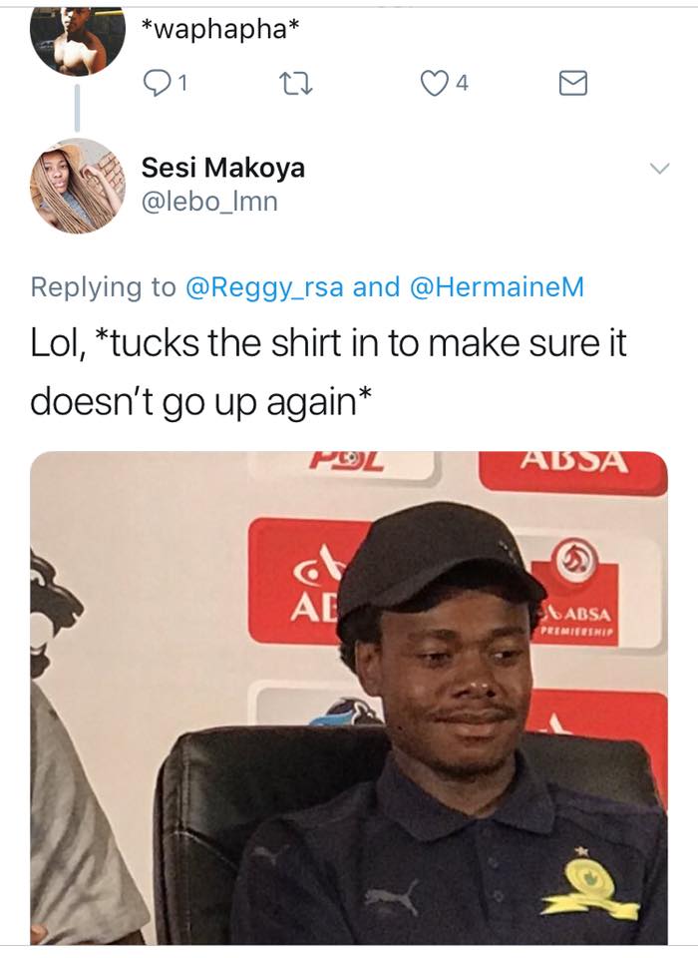Viewport: 698px width, 958px height.
Task: Enlarge the attached press conference photo
Action: click(x=349, y=698)
